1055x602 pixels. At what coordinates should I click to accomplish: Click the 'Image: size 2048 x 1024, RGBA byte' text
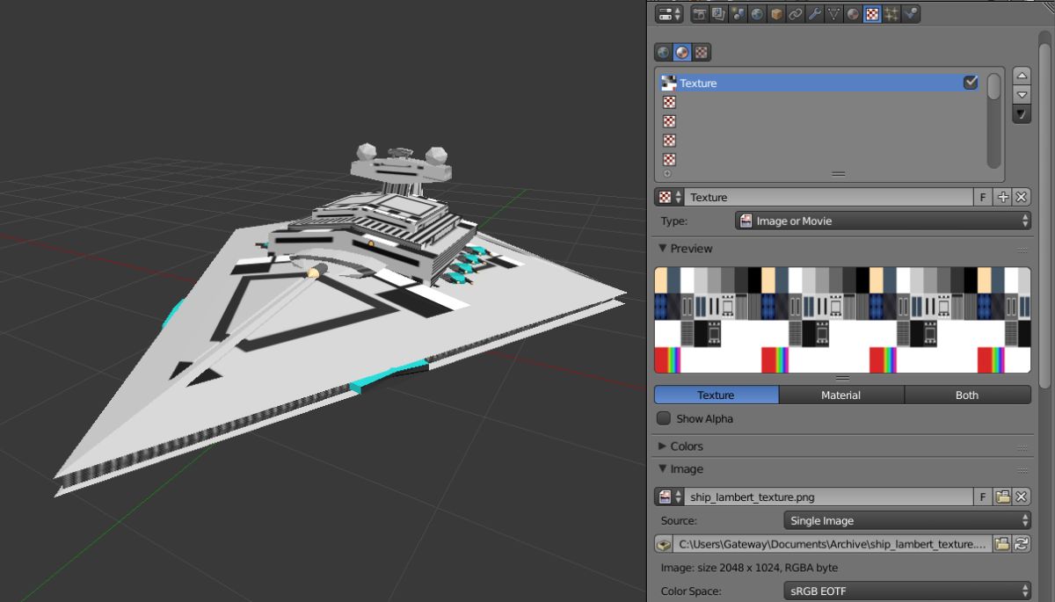pos(749,568)
